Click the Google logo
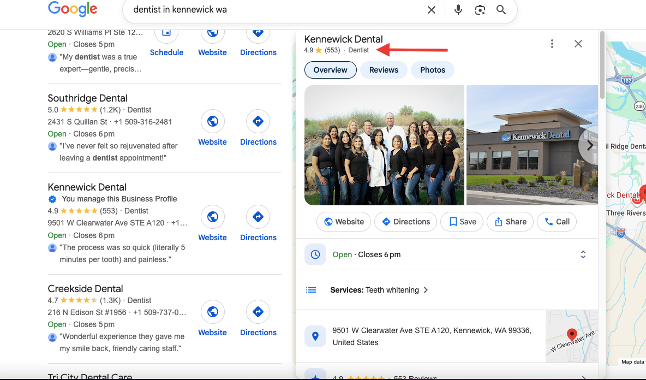Image resolution: width=646 pixels, height=380 pixels. coord(73,9)
